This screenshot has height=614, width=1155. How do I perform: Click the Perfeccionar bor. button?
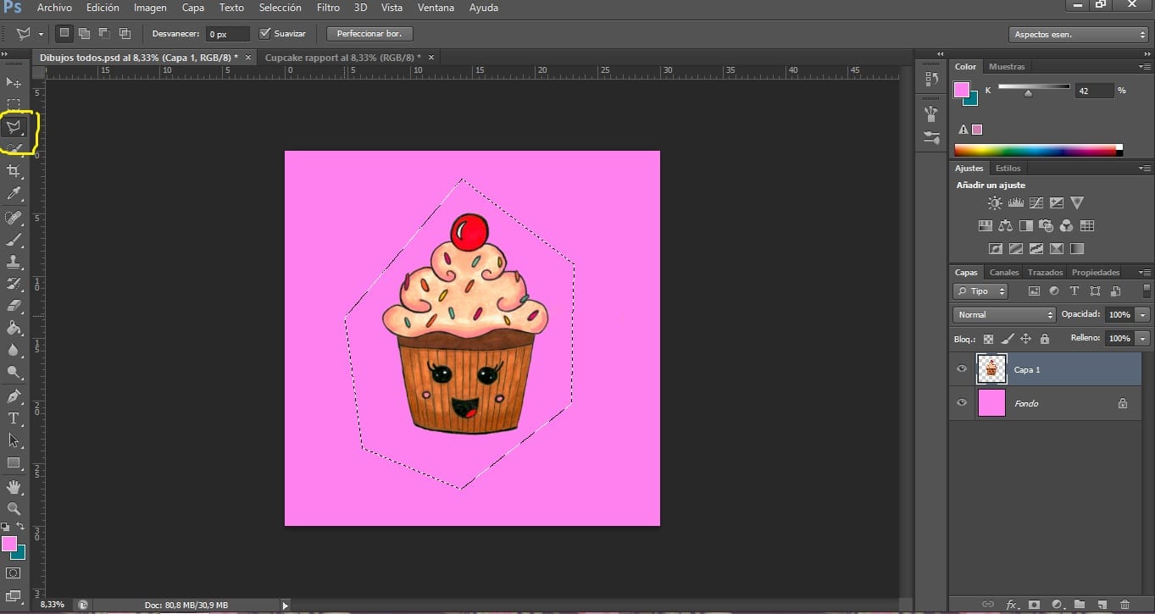(x=369, y=34)
